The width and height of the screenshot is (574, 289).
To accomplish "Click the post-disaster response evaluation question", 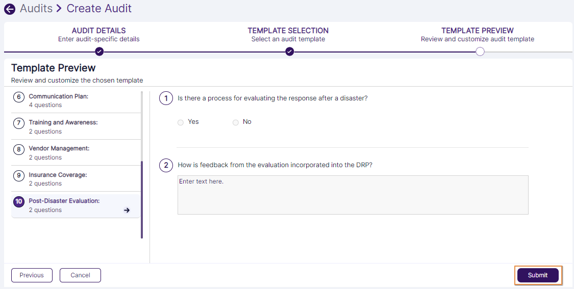I will click(272, 98).
